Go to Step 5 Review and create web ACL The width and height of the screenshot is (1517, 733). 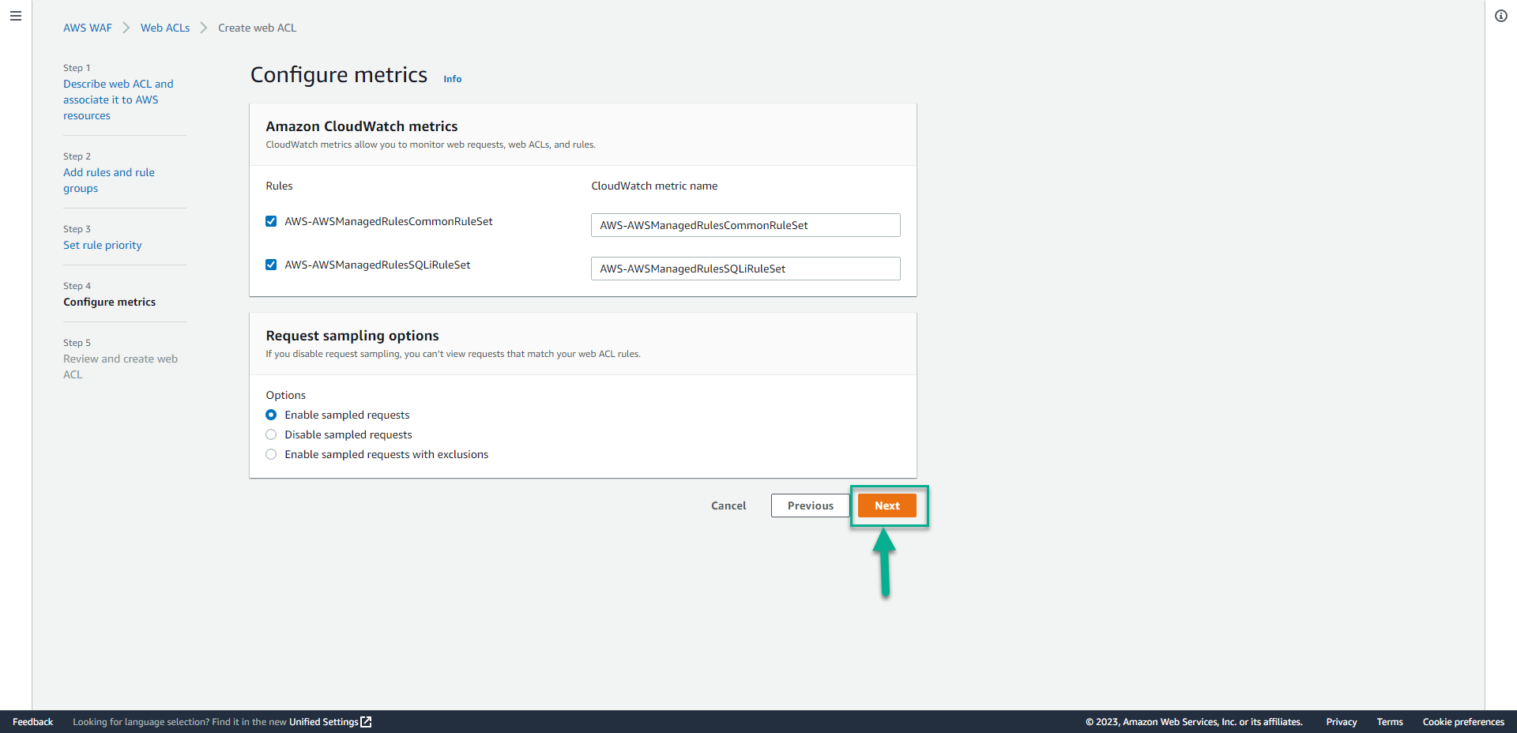[x=120, y=366]
